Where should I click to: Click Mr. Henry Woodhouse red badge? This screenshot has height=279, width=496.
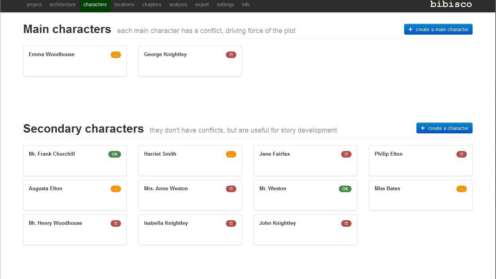[x=116, y=224]
